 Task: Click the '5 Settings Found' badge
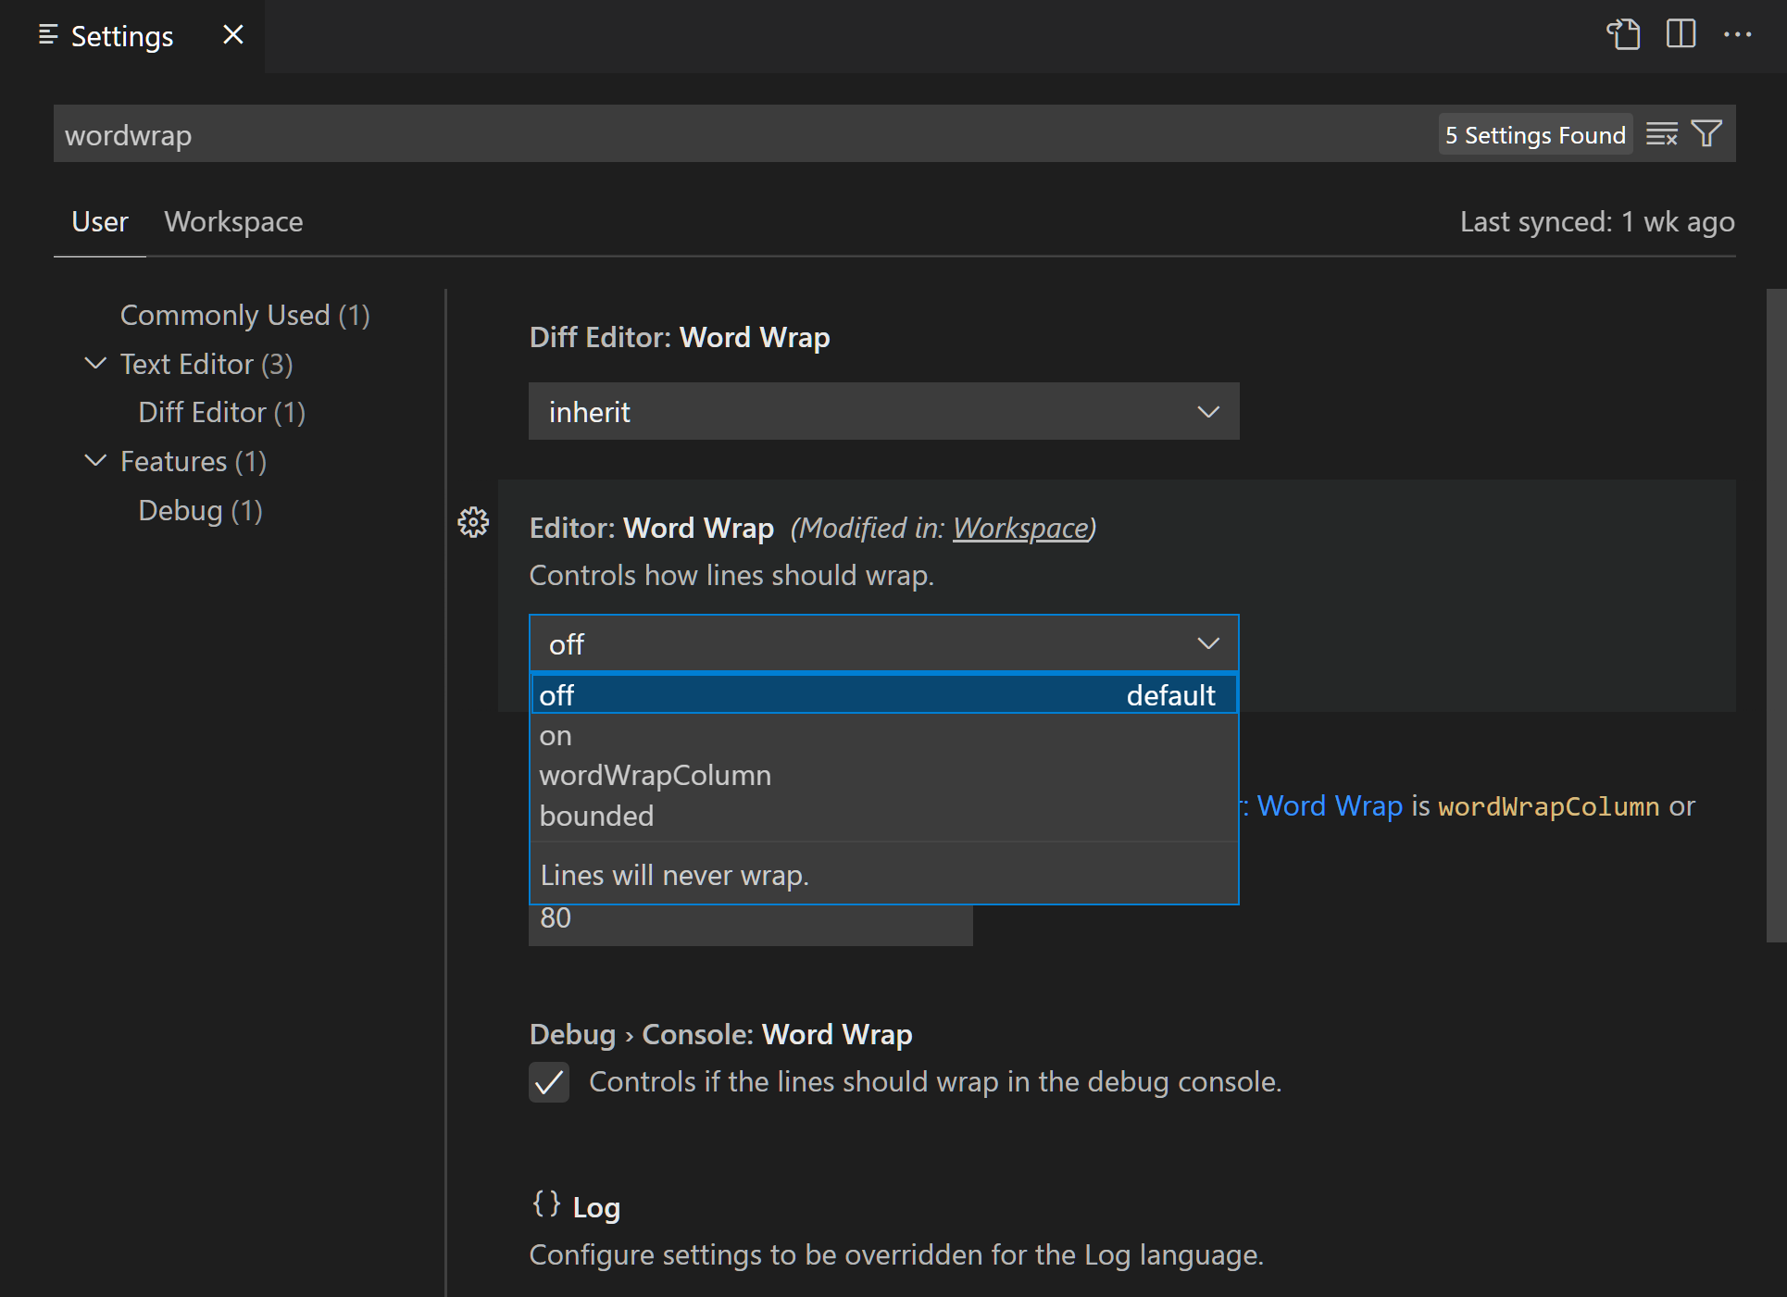[x=1535, y=135]
